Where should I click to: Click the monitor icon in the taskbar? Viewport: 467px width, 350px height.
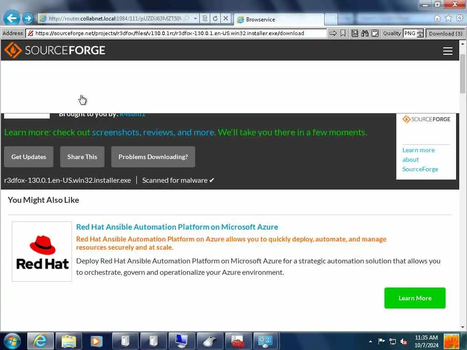tap(182, 341)
